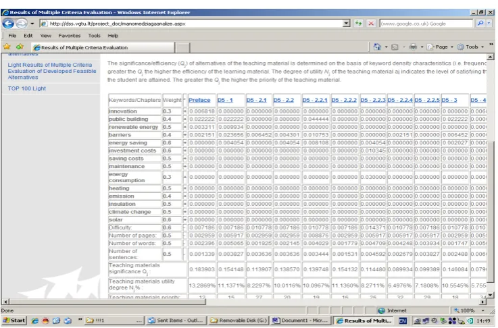Open the View menu
This screenshot has height=328, width=498.
[x=46, y=36]
